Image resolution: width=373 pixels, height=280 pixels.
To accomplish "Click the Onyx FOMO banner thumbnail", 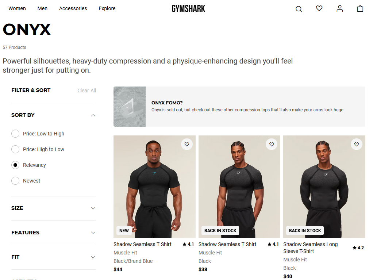I will point(130,107).
